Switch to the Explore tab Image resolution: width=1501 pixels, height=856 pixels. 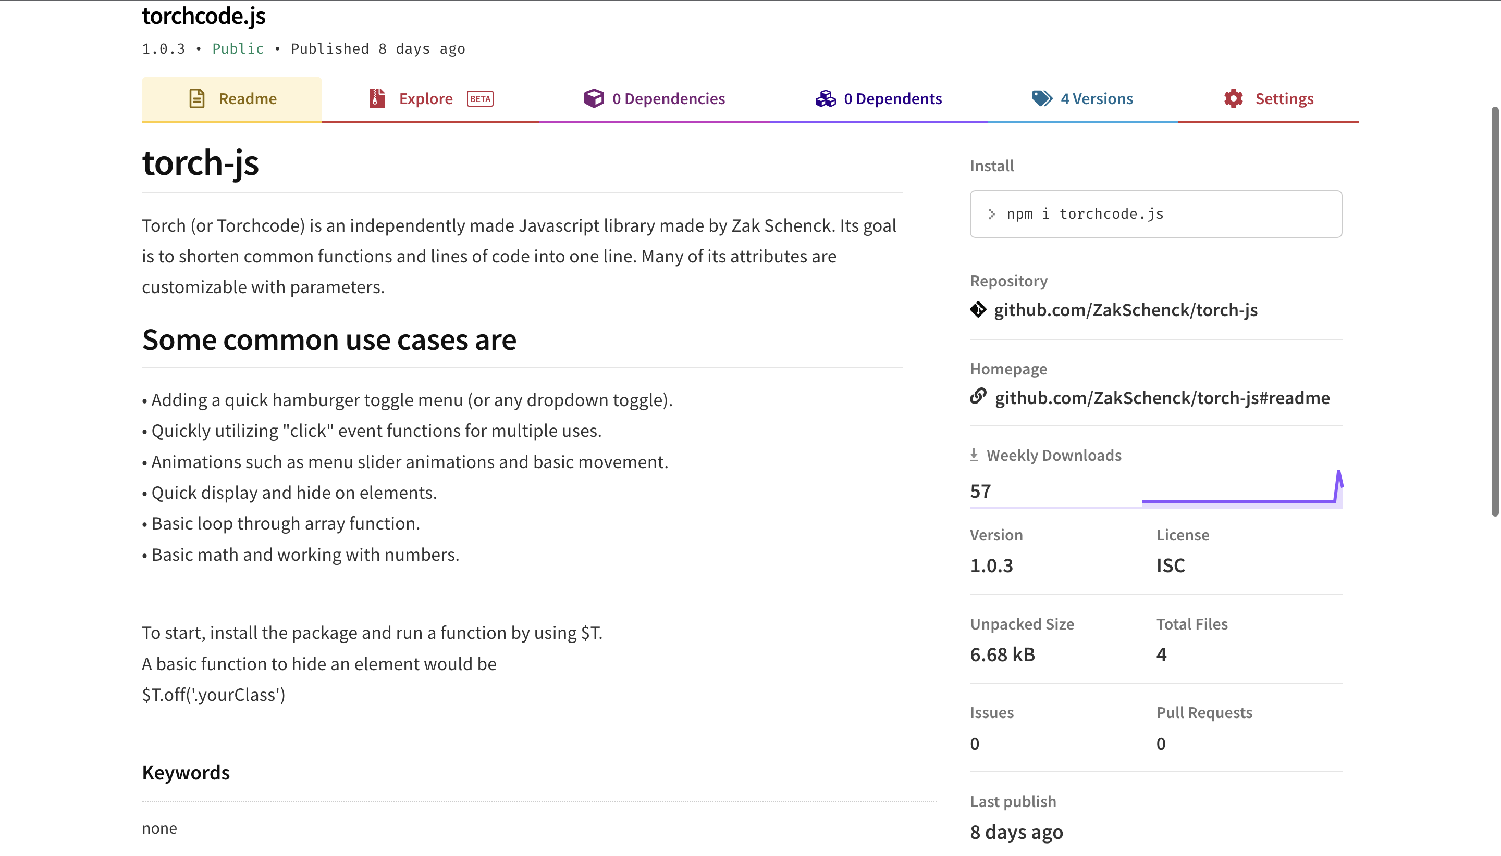430,99
